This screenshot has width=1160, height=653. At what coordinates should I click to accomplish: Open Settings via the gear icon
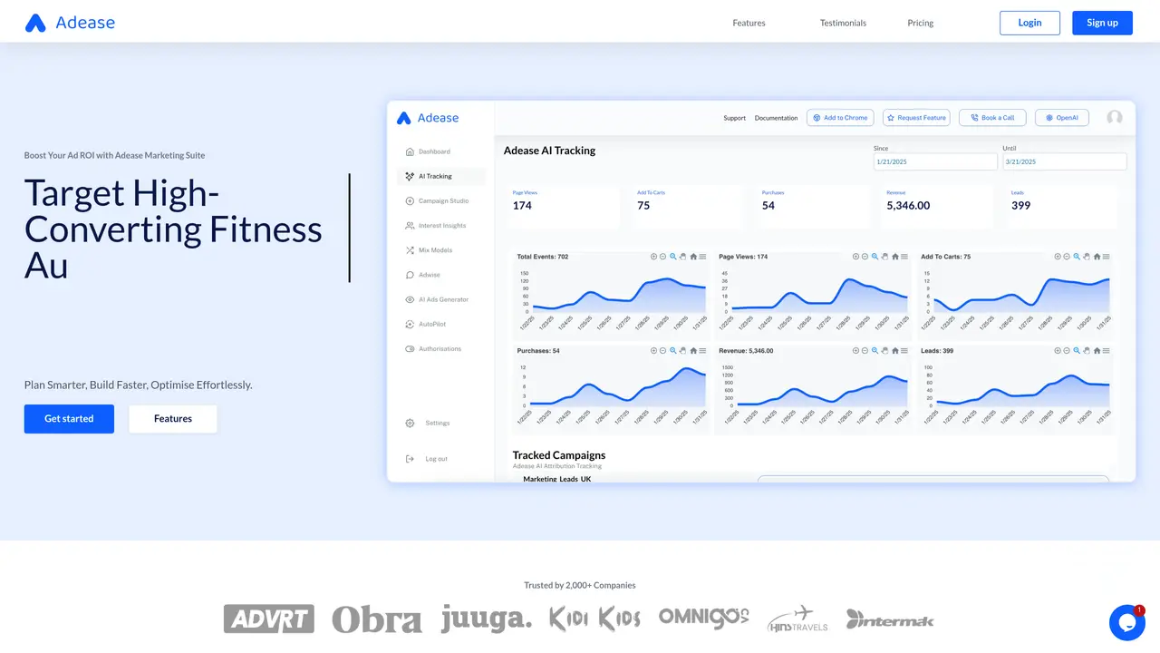pyautogui.click(x=410, y=424)
